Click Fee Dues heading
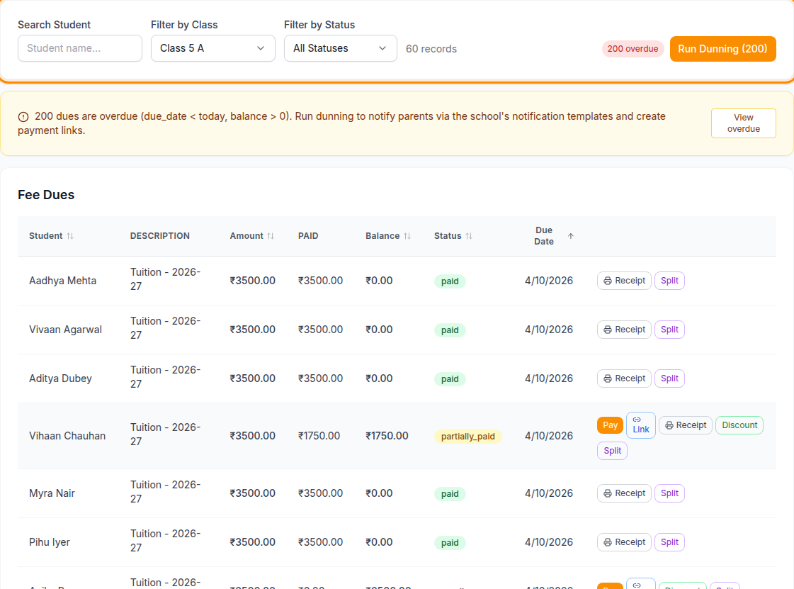This screenshot has width=794, height=589. (x=46, y=195)
